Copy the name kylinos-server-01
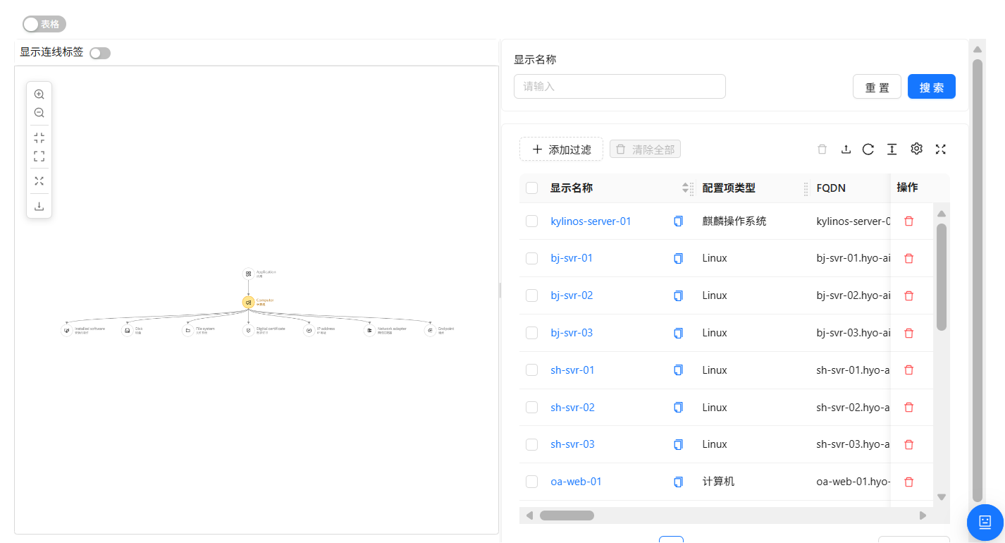Viewport: 1005px width, 543px height. [x=678, y=221]
